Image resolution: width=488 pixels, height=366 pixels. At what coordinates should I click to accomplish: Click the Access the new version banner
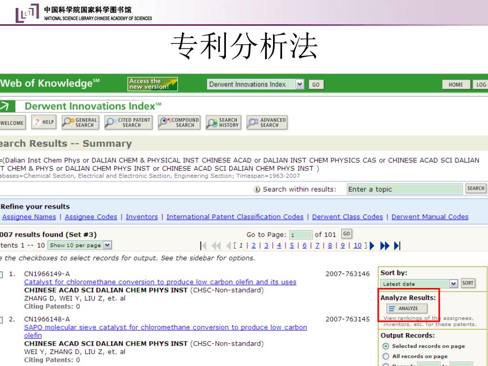(152, 84)
